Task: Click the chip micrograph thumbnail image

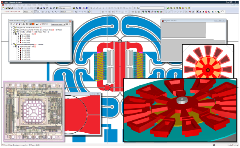Action: [34, 111]
